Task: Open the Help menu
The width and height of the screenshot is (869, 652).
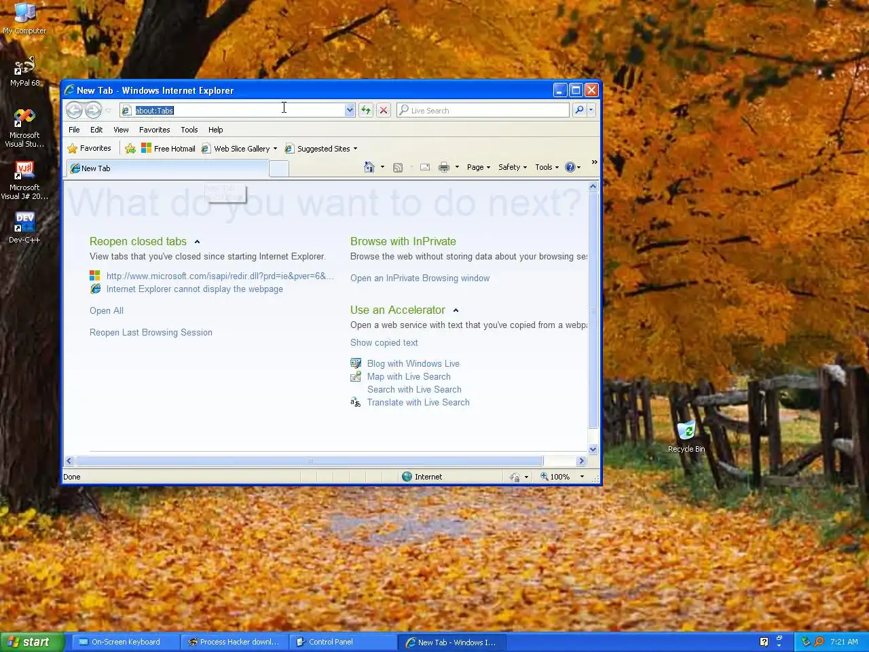Action: (x=215, y=130)
